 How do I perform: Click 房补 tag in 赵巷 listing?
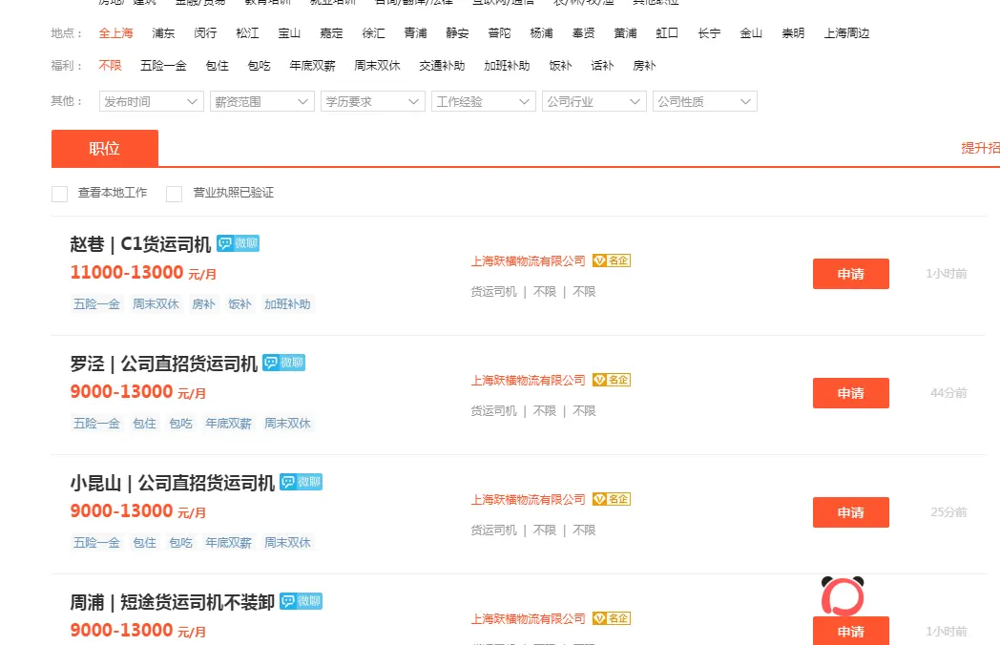(x=203, y=304)
